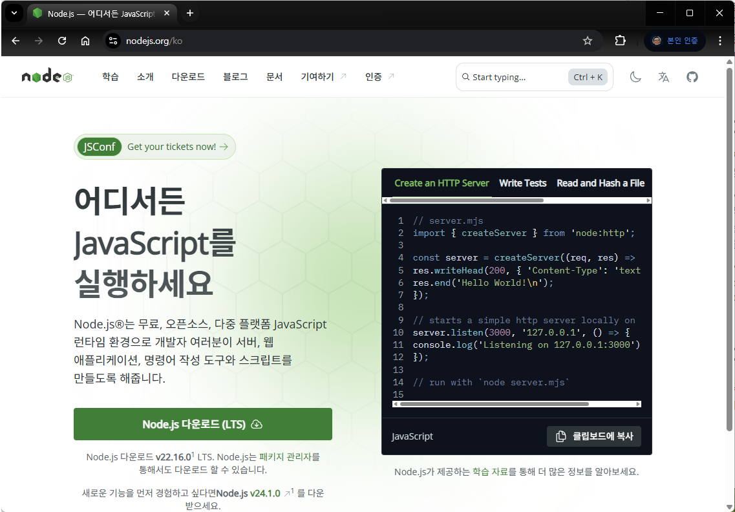Open the browser extensions puzzle icon

click(x=620, y=41)
